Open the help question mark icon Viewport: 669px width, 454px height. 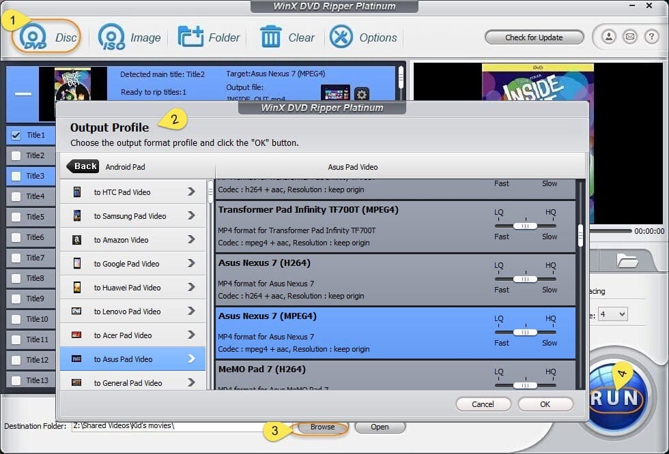coord(651,37)
